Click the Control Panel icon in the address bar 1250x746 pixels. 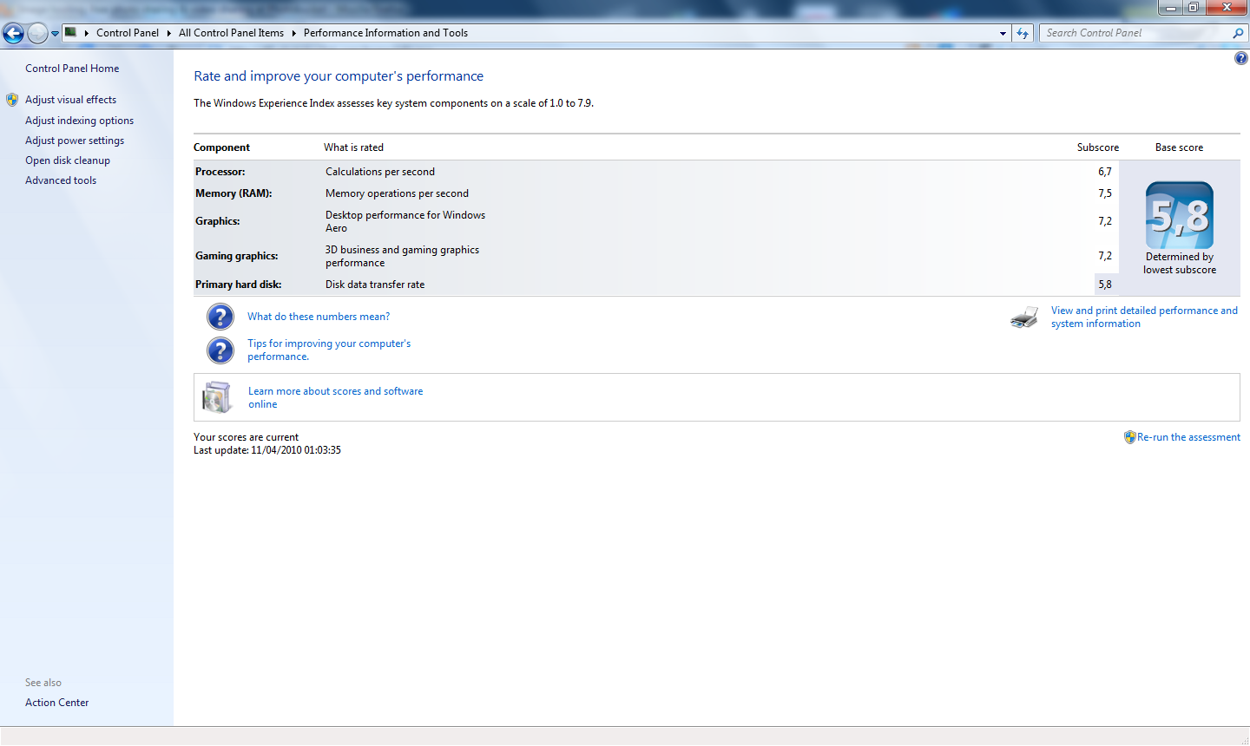70,33
